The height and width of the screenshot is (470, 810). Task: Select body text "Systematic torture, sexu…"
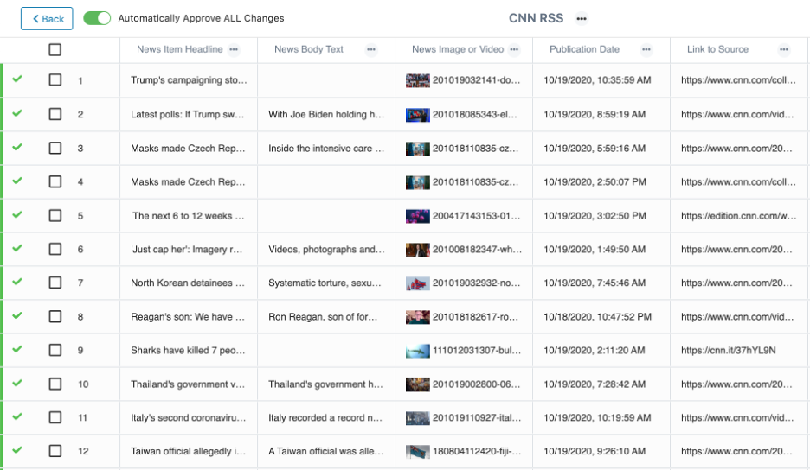click(x=325, y=283)
